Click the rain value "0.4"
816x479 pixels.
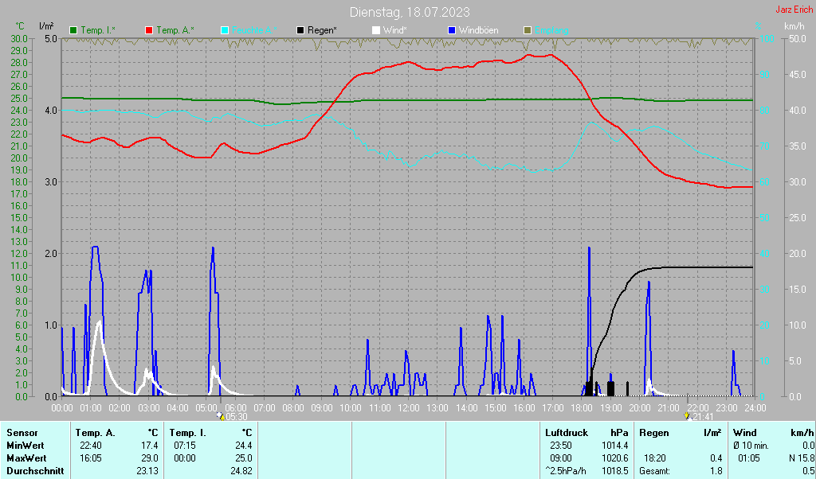click(716, 459)
